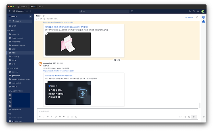Image resolution: width=213 pixels, height=131 pixels.
Task: Switch to the second title bar tab
Action: click(x=39, y=7)
